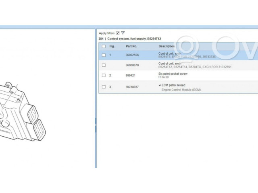
Task: Tick the checkbox for part 30788937
Action: pyautogui.click(x=104, y=87)
